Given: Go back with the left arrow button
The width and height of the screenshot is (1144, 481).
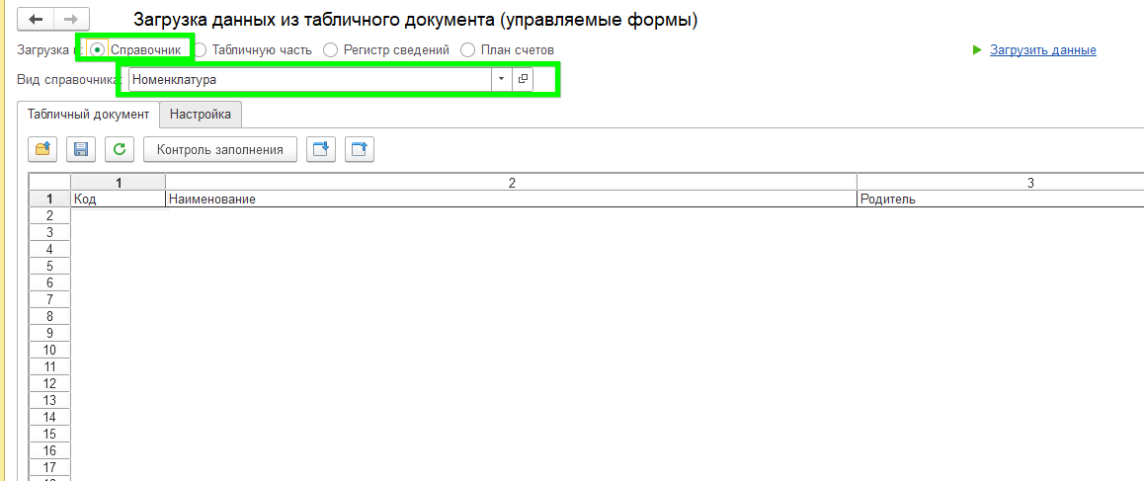Looking at the screenshot, I should point(36,20).
